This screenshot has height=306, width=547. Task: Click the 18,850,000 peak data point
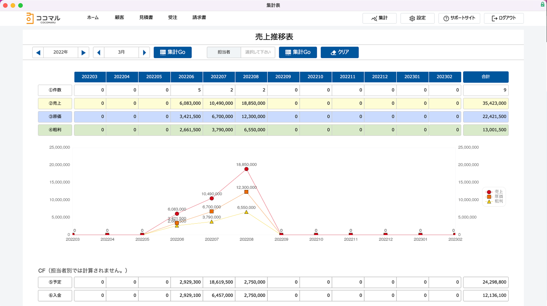point(246,169)
